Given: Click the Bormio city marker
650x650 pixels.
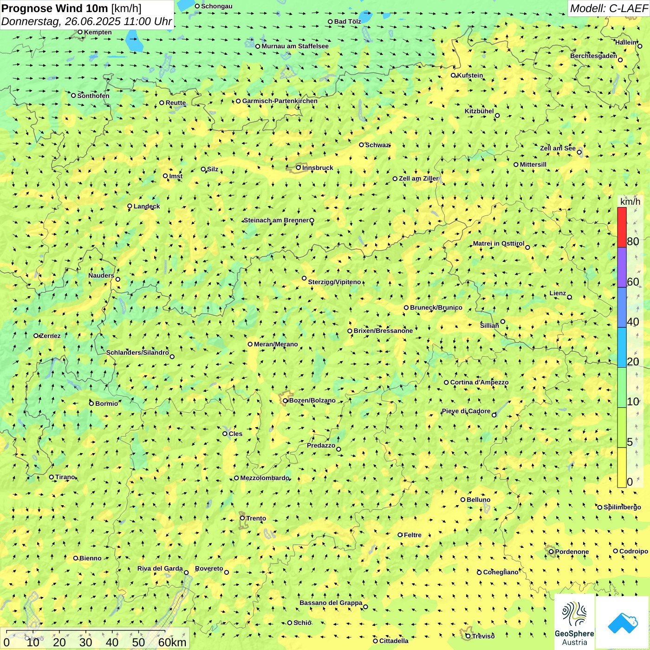Looking at the screenshot, I should (91, 403).
